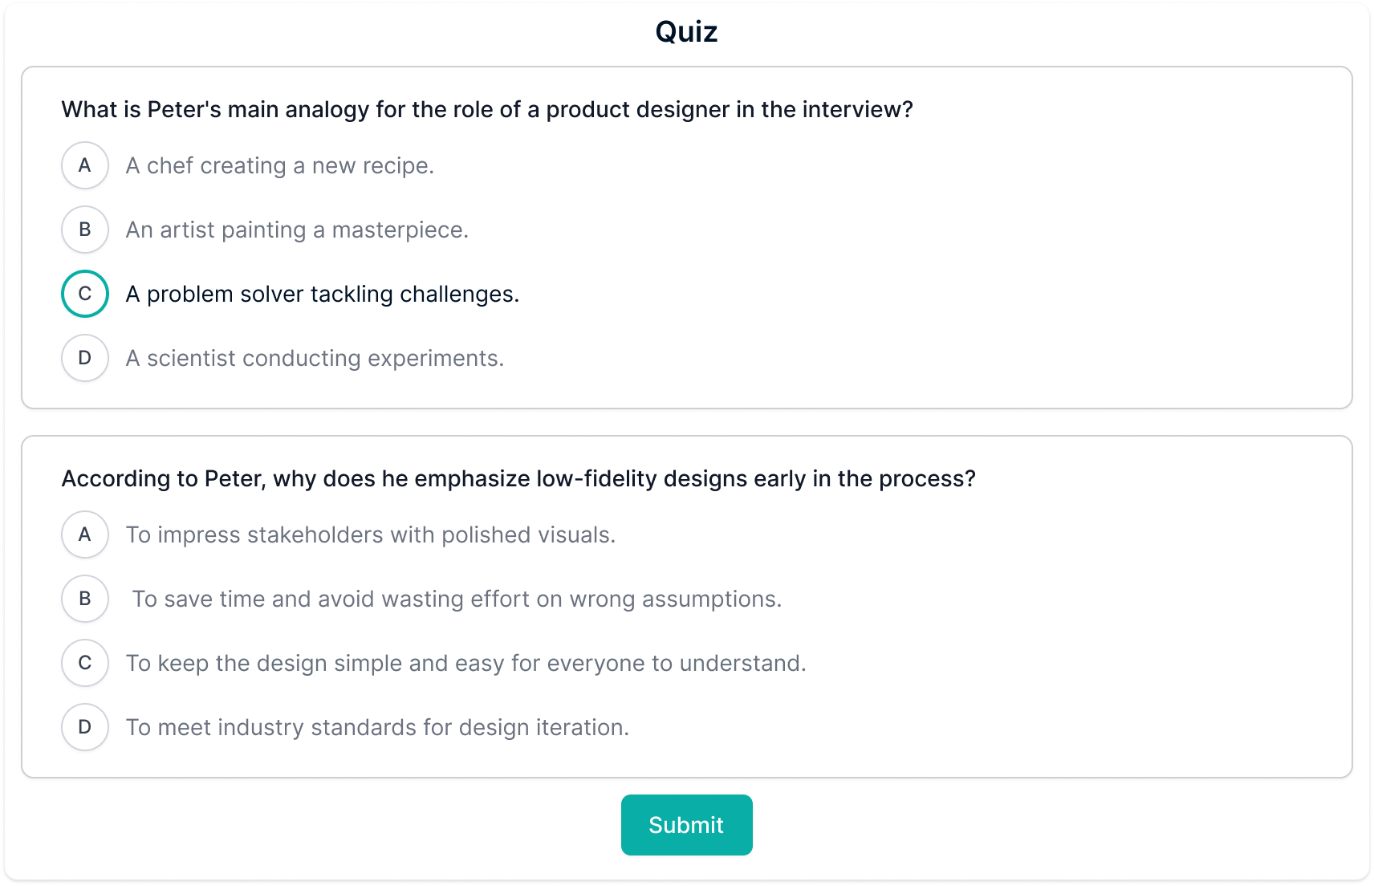Click the answer text next to circle B

pos(297,230)
